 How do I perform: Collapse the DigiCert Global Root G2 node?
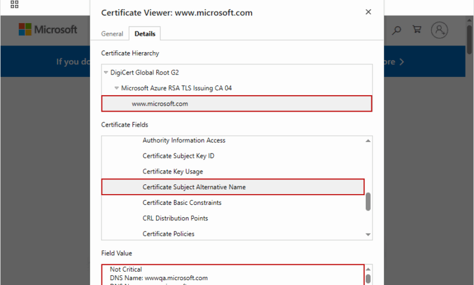106,72
